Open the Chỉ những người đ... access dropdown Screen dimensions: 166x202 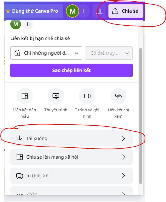(x=46, y=53)
